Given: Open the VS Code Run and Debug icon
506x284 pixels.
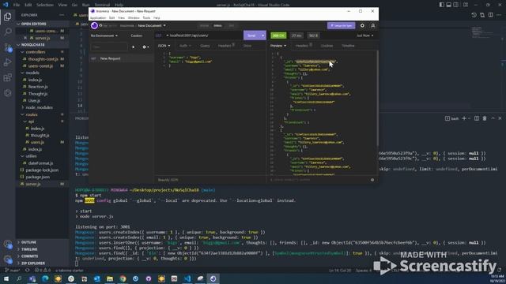Looking at the screenshot, I should [x=7, y=62].
